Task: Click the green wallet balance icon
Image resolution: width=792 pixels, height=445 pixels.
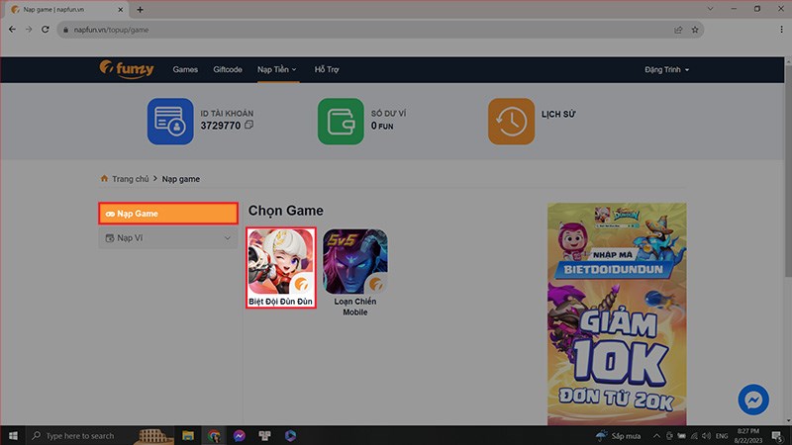Action: 341,121
